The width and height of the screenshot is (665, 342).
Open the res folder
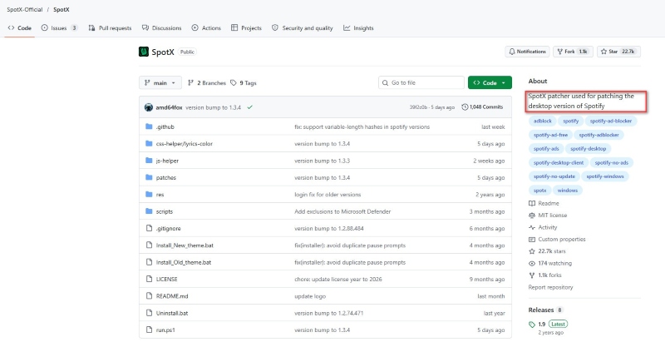[x=160, y=195]
